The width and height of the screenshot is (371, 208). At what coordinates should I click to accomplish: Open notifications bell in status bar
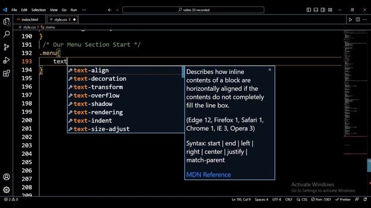click(x=365, y=199)
